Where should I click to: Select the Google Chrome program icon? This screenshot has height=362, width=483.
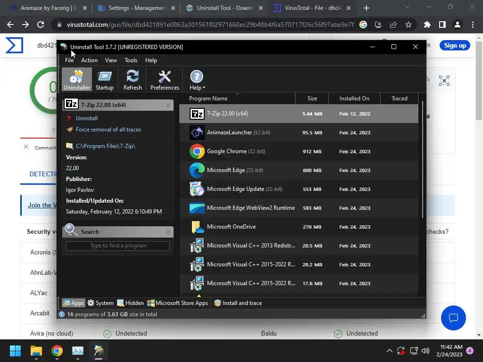point(197,151)
